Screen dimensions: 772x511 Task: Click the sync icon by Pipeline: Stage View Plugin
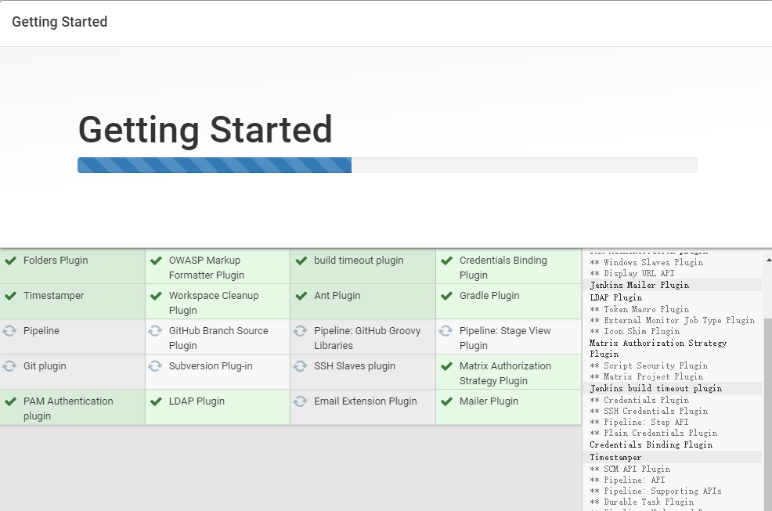(446, 331)
